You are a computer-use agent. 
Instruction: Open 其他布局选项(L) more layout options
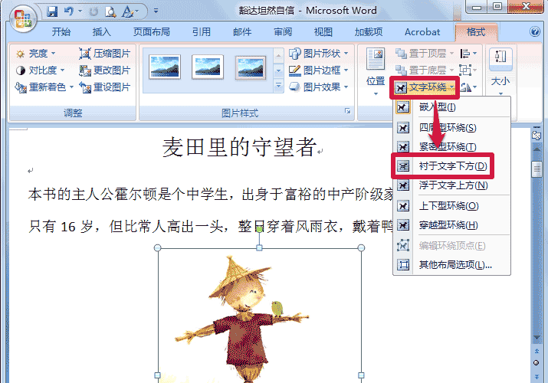pos(452,265)
